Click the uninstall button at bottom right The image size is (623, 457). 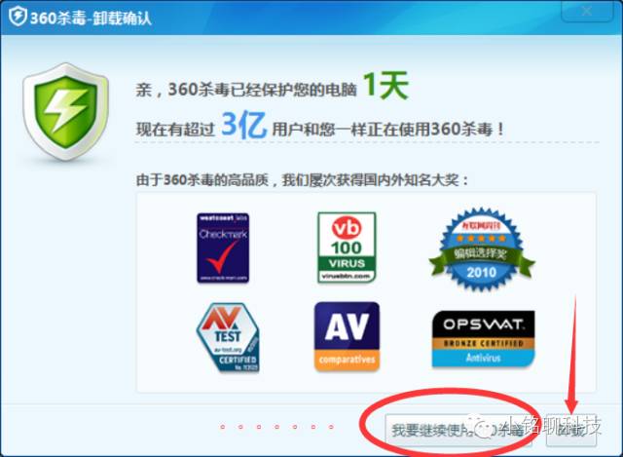(x=571, y=431)
